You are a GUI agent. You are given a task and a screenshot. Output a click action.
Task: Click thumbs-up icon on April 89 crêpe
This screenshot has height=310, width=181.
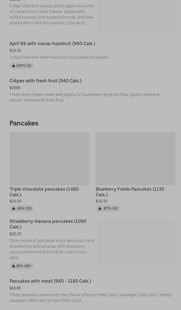pos(13,66)
